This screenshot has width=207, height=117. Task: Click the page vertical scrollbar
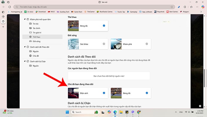[x=204, y=78]
